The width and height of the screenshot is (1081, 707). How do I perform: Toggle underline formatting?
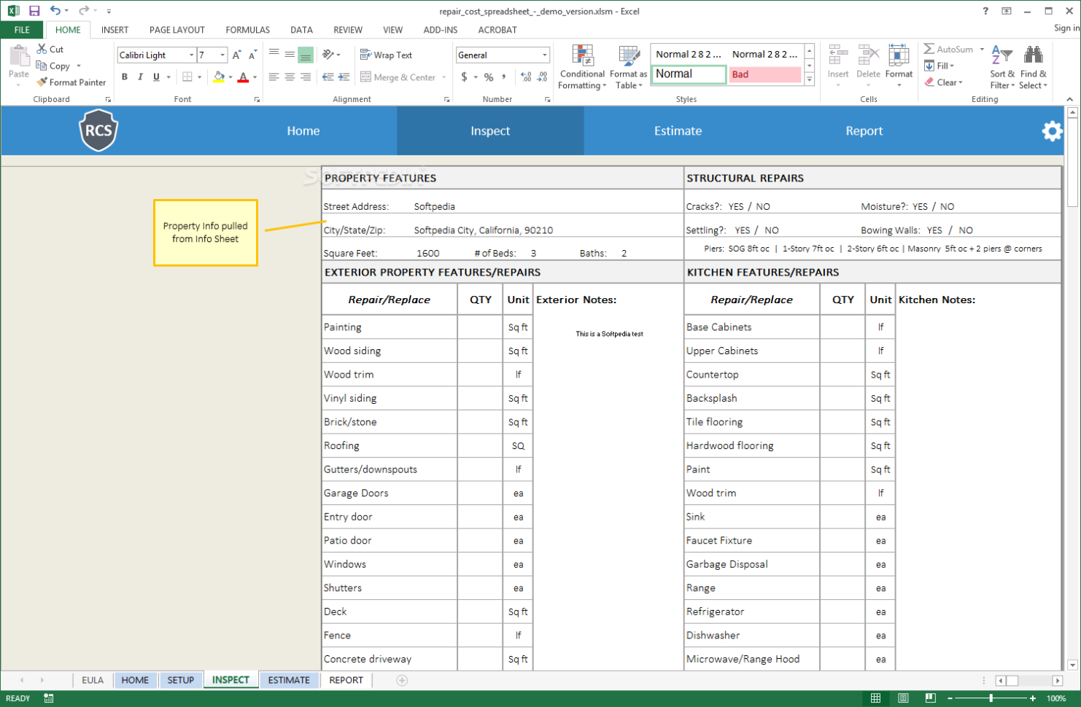tap(155, 76)
